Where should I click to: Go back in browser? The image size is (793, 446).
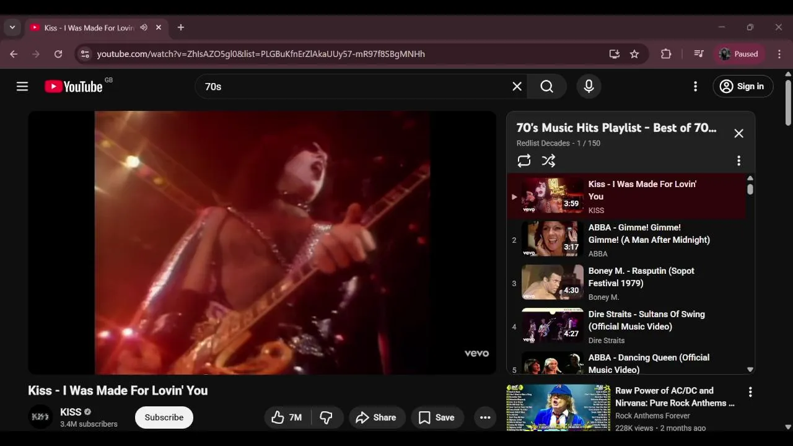point(14,54)
